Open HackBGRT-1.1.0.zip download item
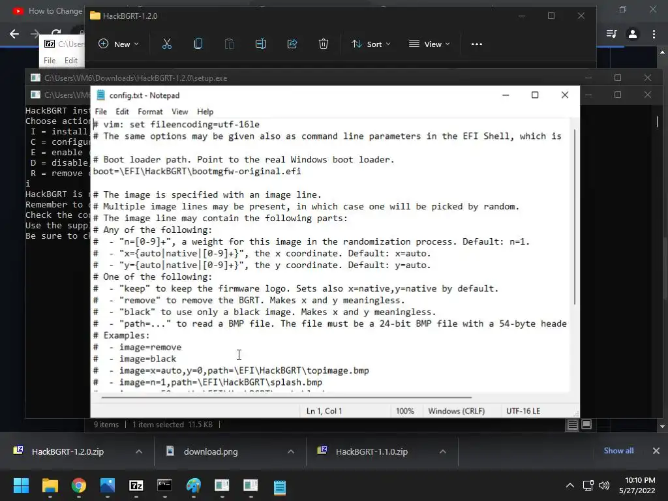The height and width of the screenshot is (501, 668). 371,451
